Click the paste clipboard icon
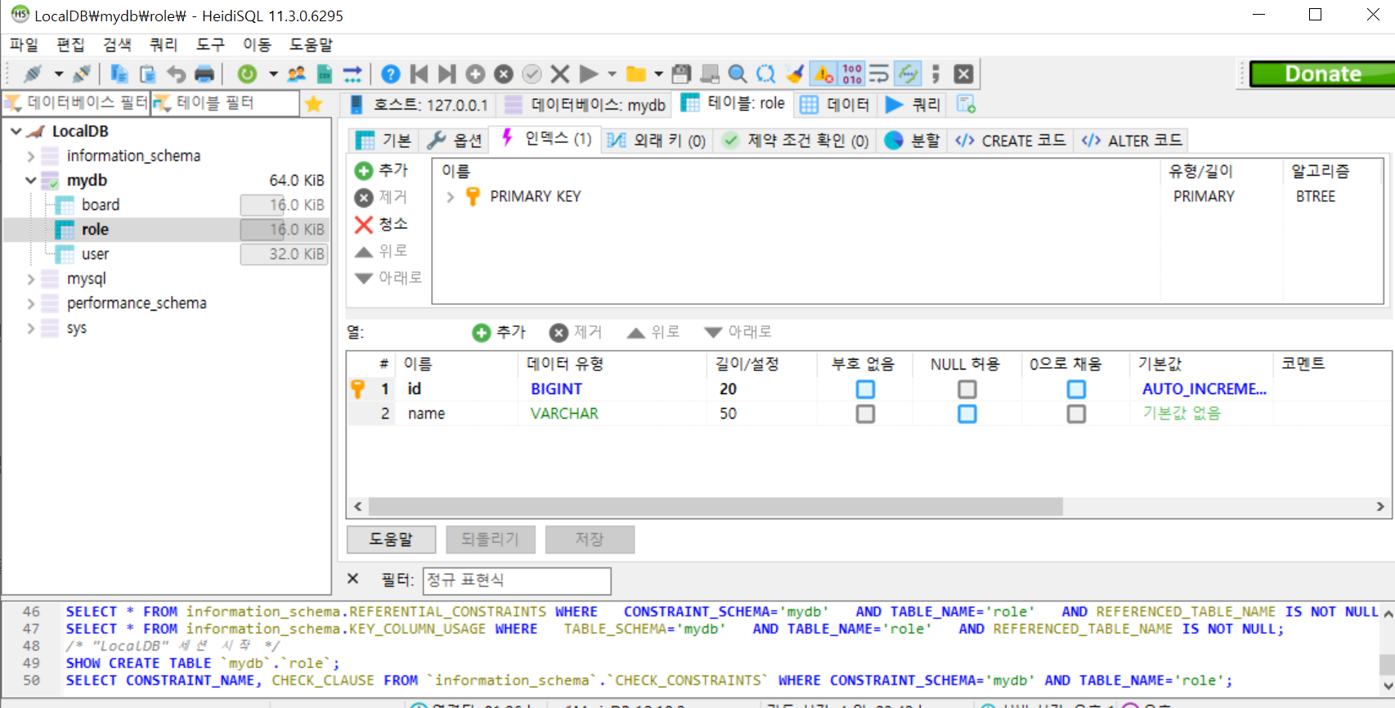The width and height of the screenshot is (1395, 708). click(148, 74)
